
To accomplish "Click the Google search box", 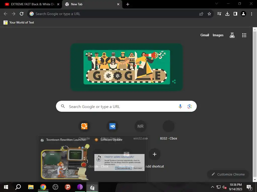I will [126, 106].
